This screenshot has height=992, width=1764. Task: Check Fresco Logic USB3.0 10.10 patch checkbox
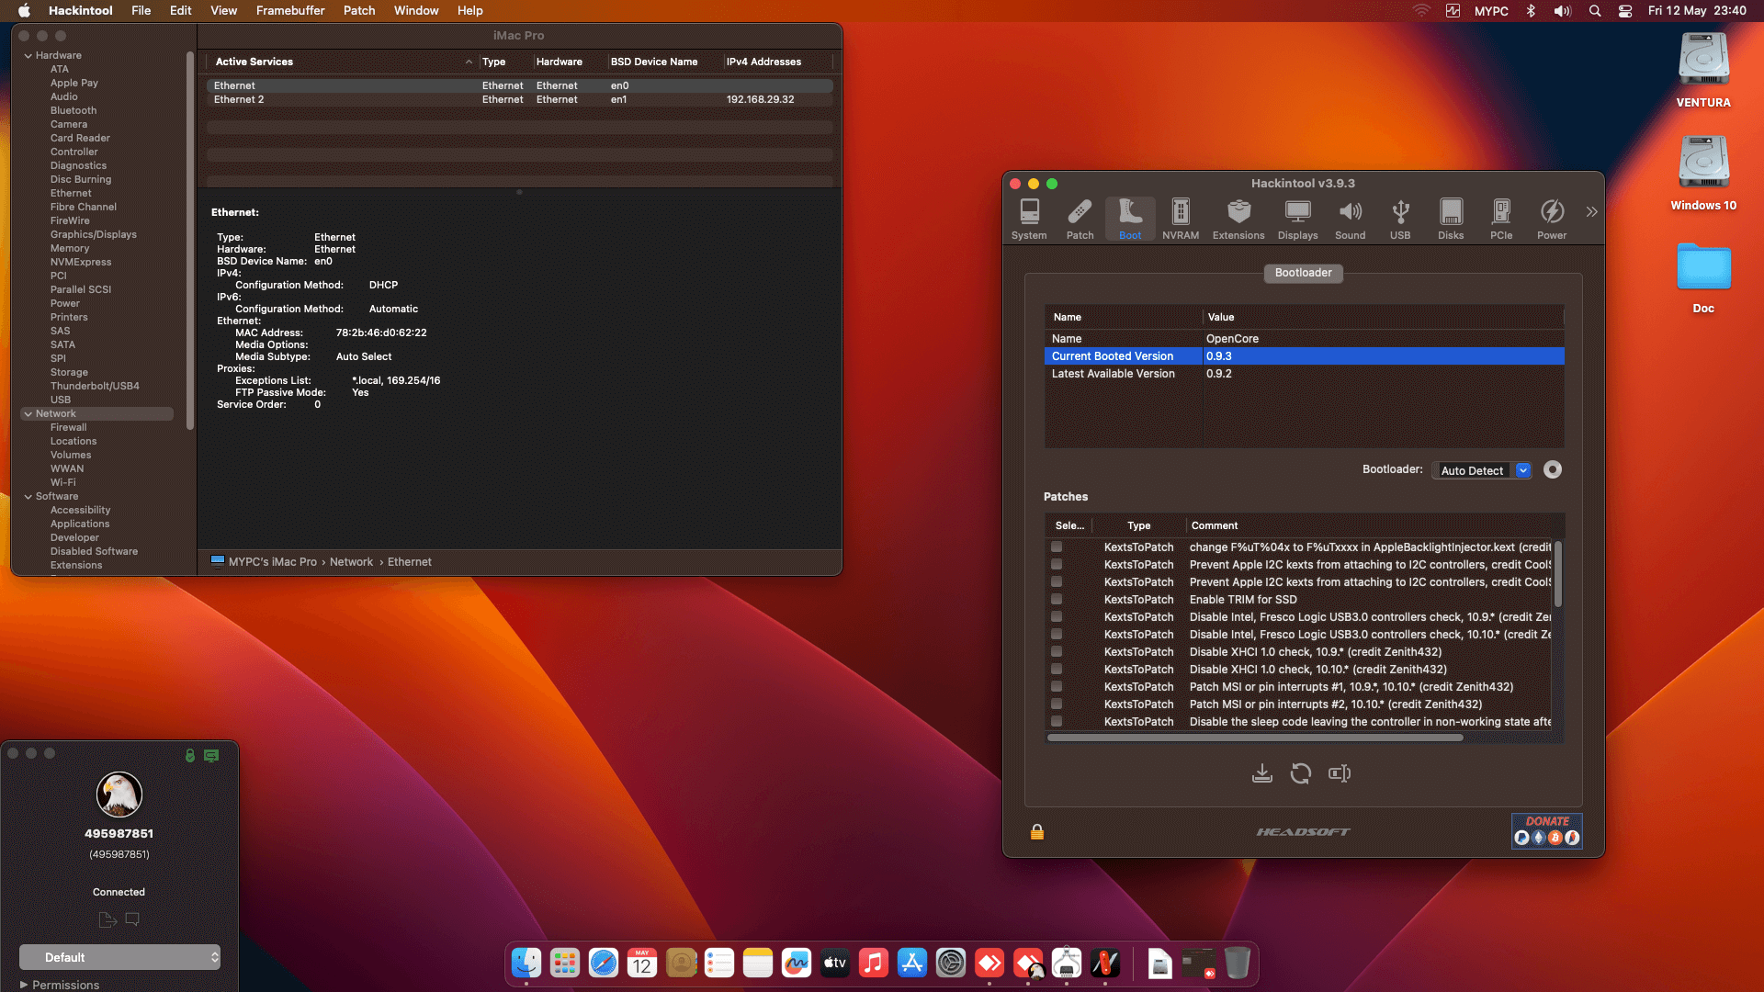[x=1057, y=635]
